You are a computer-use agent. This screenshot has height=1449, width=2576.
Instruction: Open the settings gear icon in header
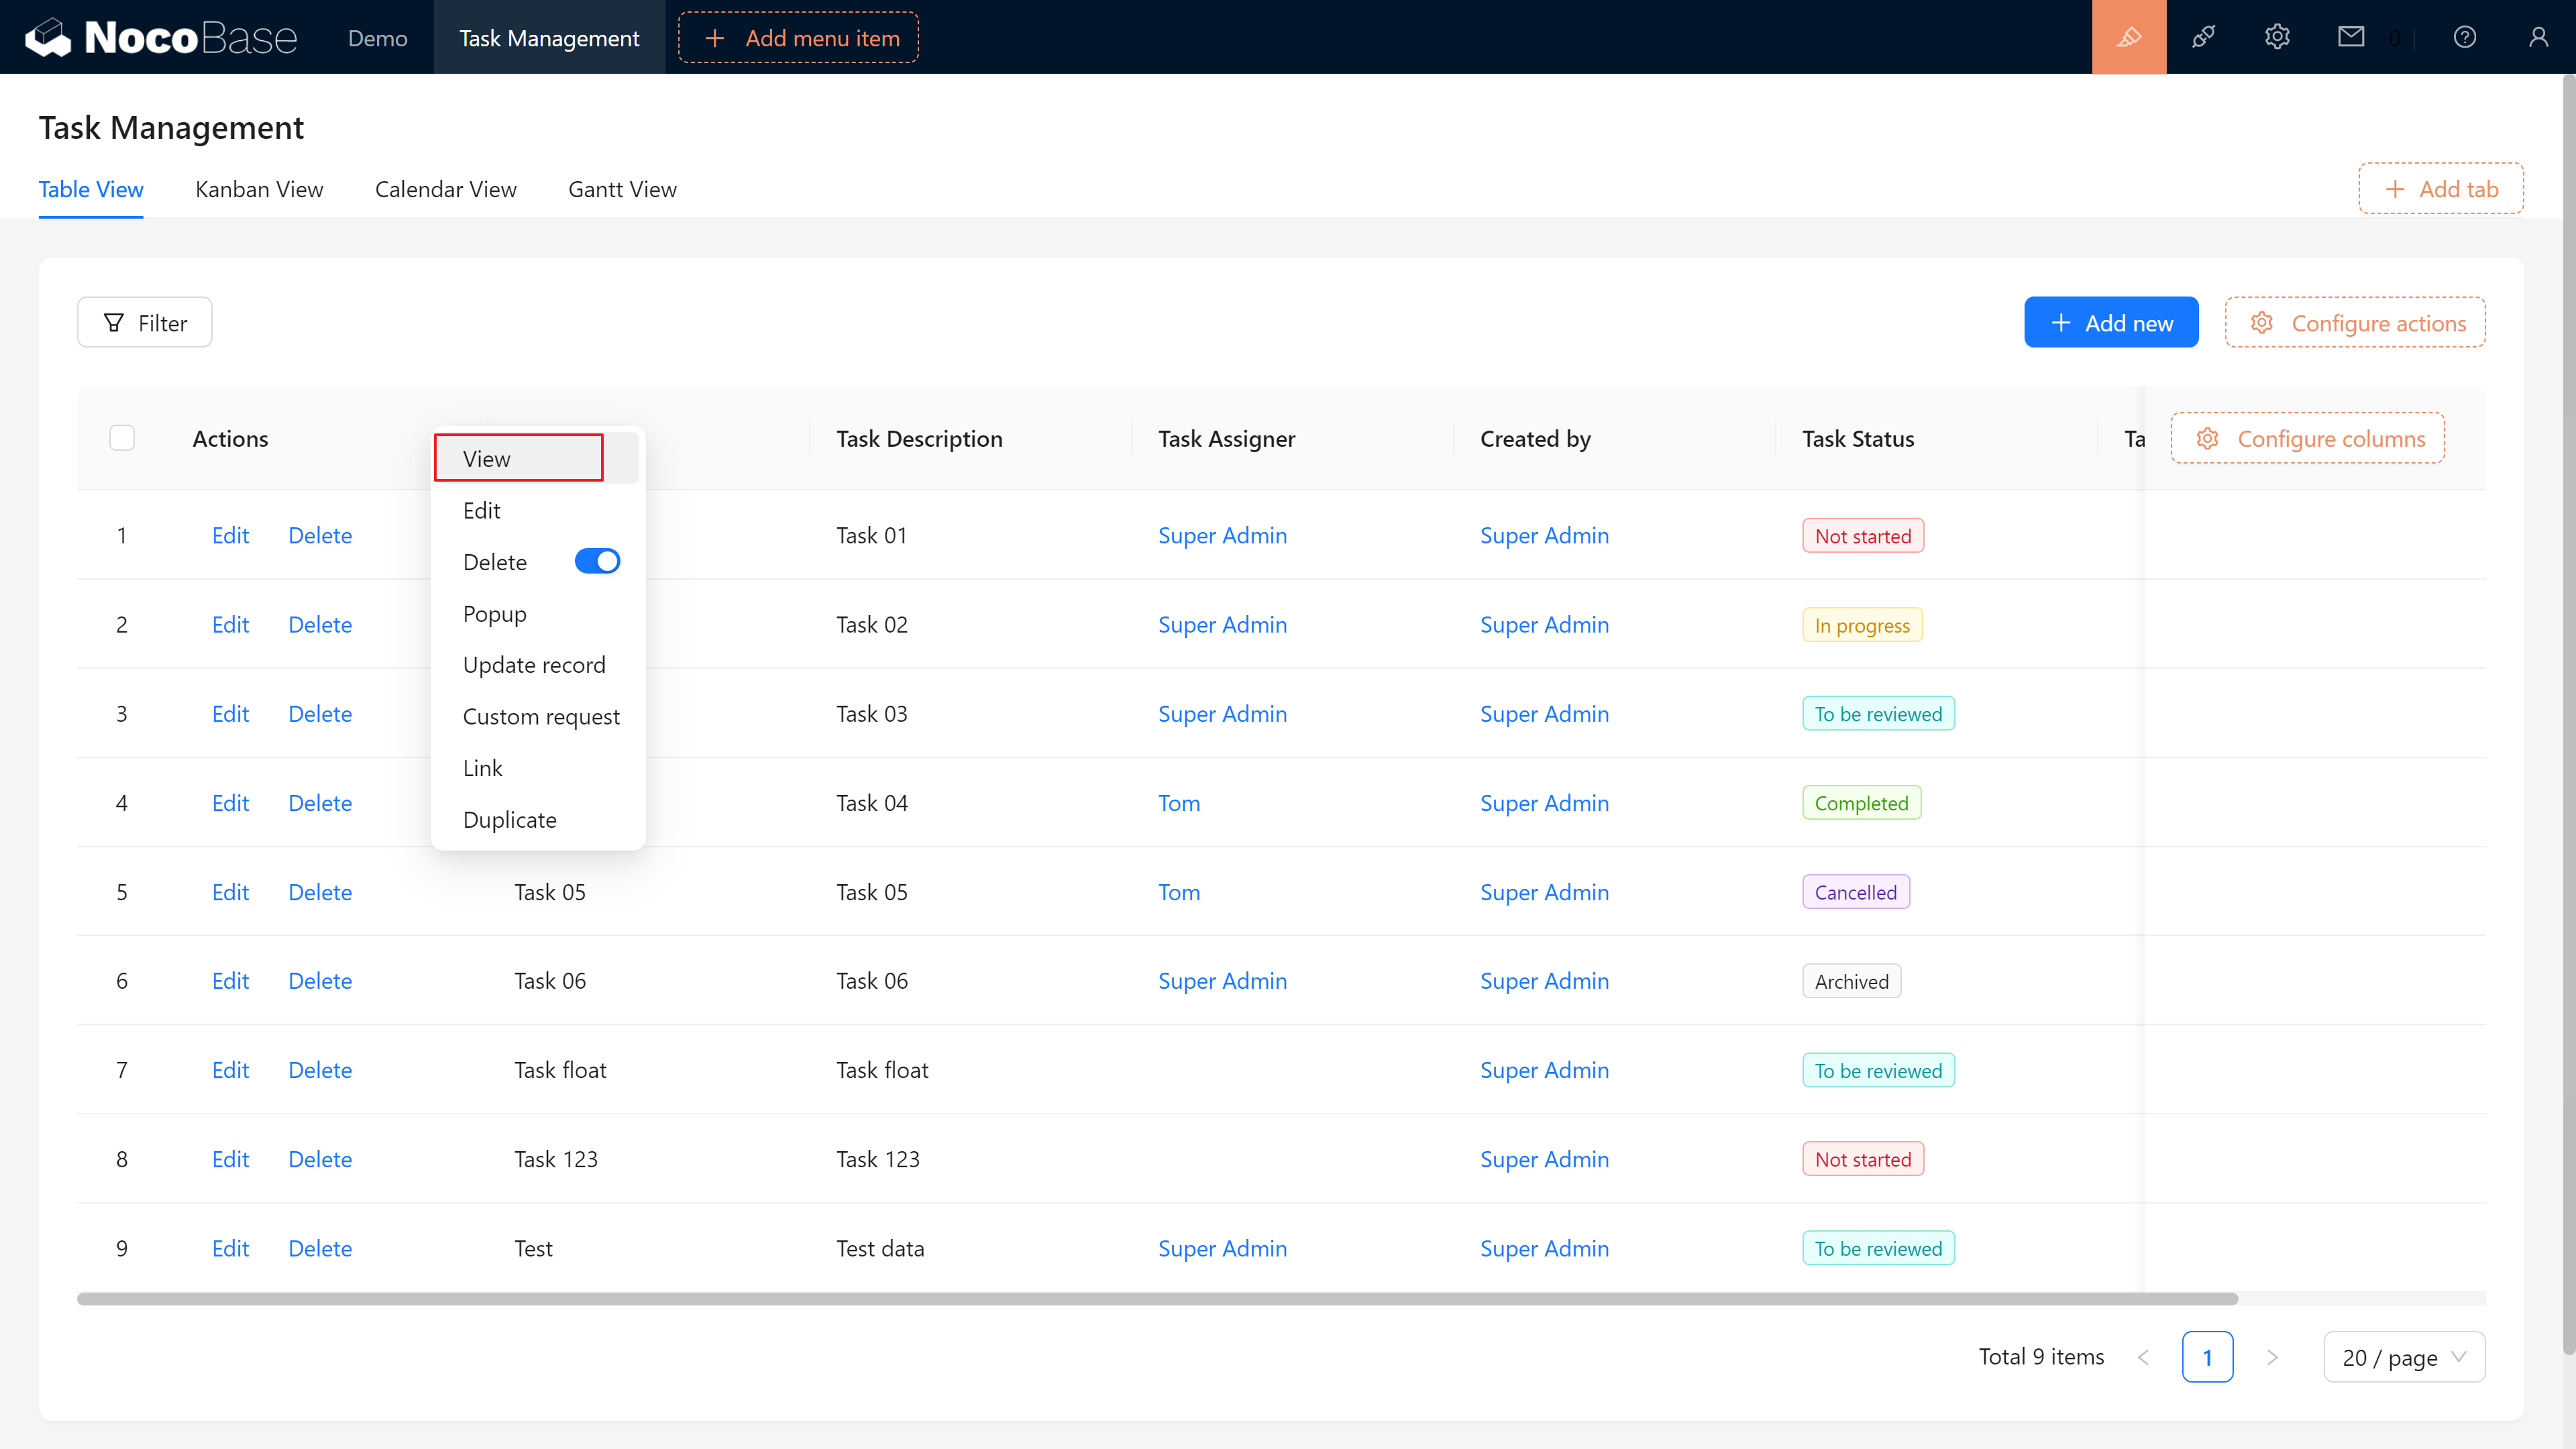(x=2277, y=37)
